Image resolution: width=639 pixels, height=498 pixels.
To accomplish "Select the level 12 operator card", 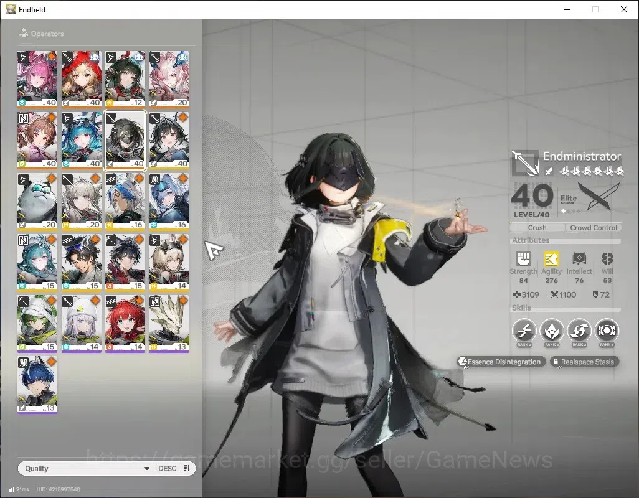I will coord(125,80).
